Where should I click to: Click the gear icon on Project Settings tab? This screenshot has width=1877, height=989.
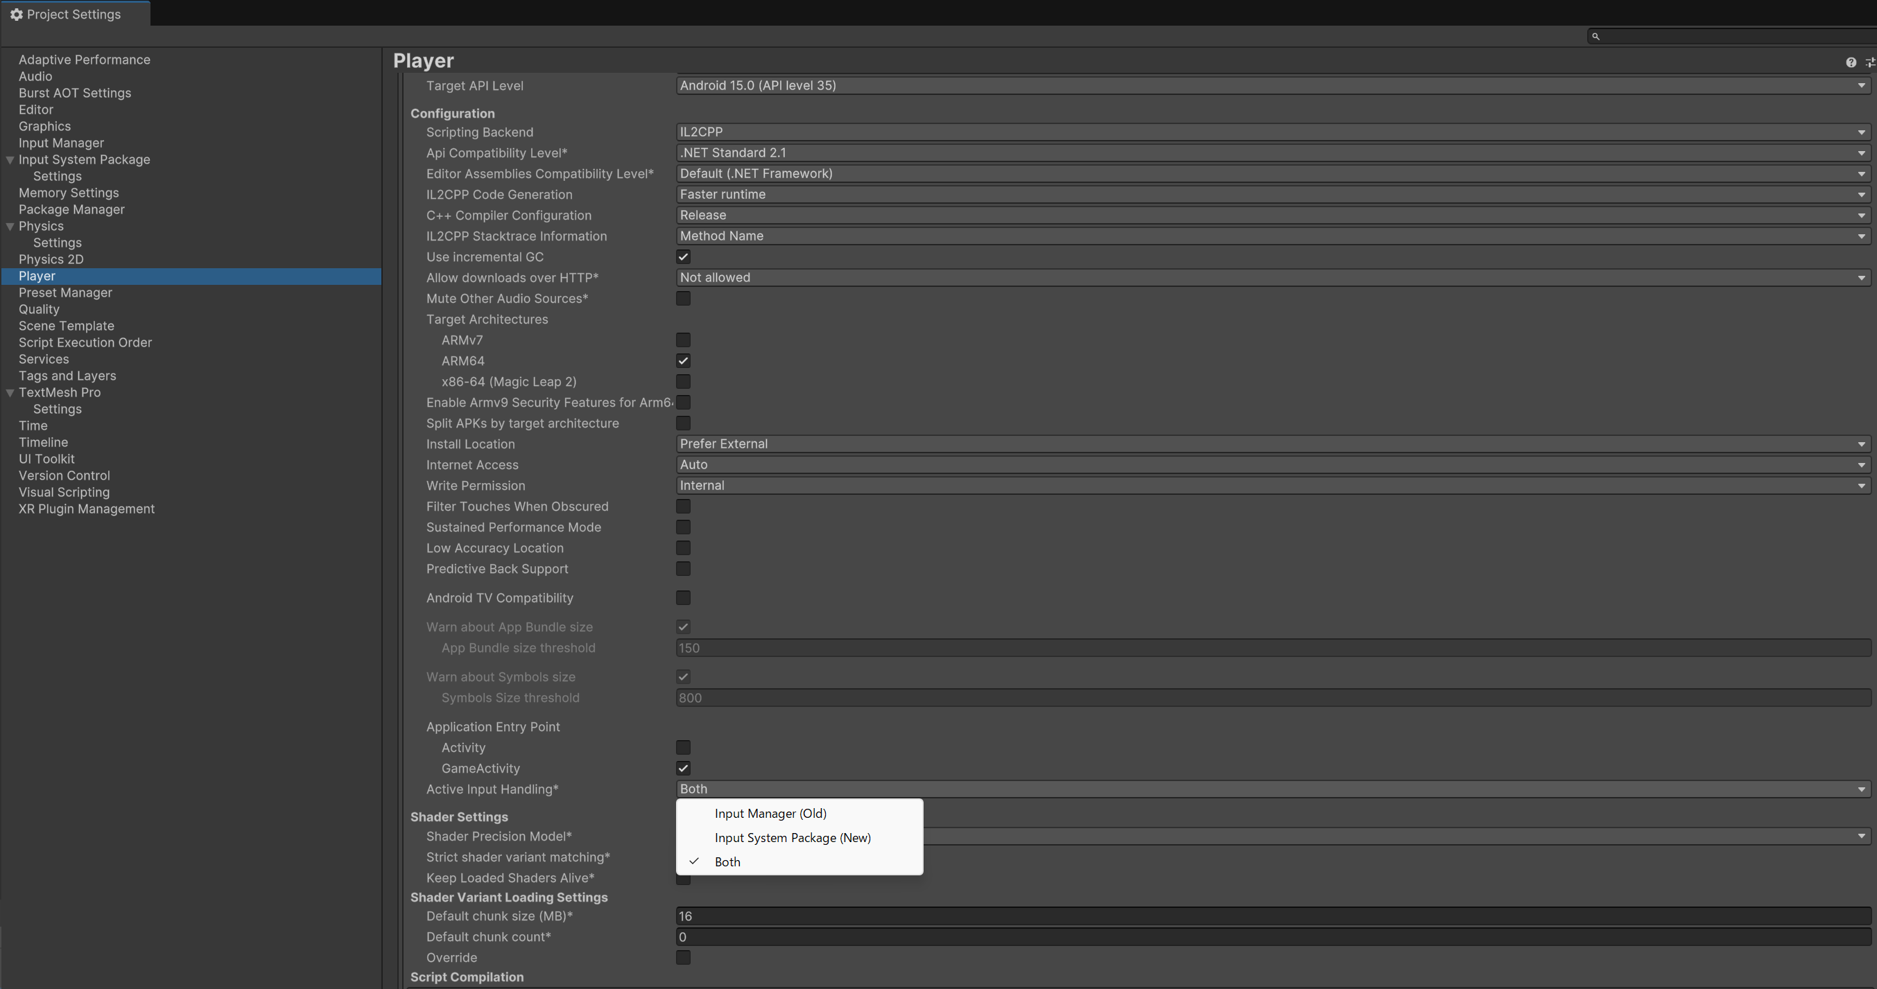click(16, 15)
